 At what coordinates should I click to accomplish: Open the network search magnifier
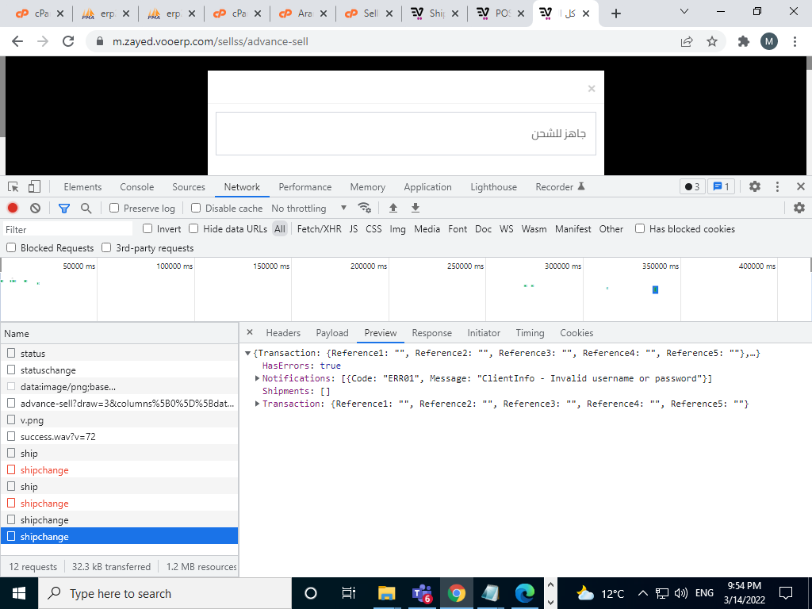pyautogui.click(x=86, y=208)
